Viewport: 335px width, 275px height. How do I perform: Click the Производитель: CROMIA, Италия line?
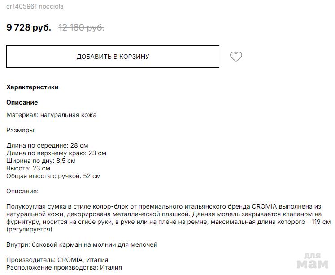click(x=57, y=260)
